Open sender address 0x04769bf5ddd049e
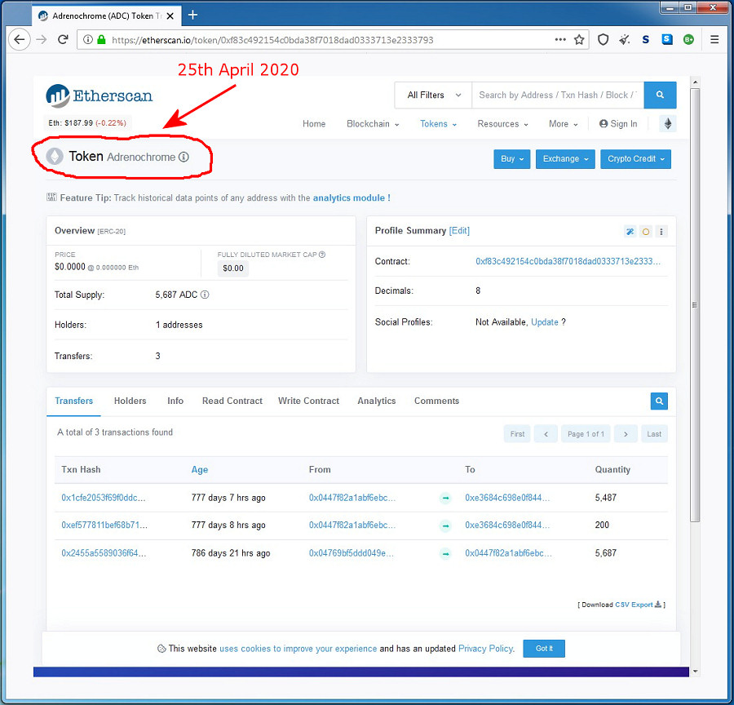The width and height of the screenshot is (734, 705). pyautogui.click(x=351, y=552)
